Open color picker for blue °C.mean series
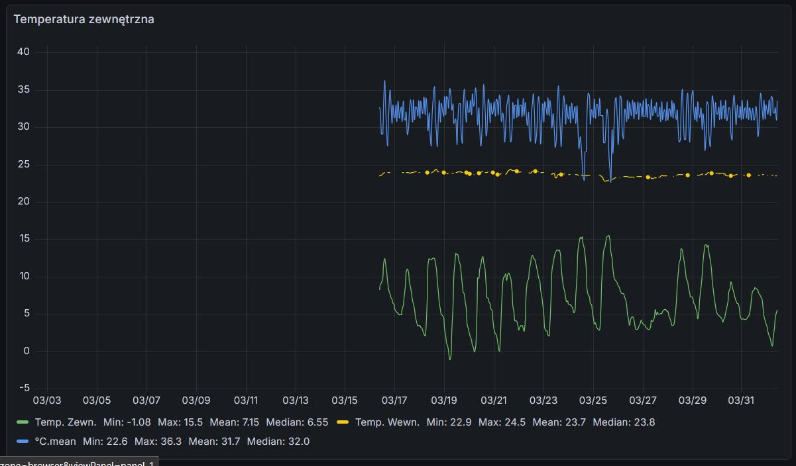 click(x=23, y=441)
